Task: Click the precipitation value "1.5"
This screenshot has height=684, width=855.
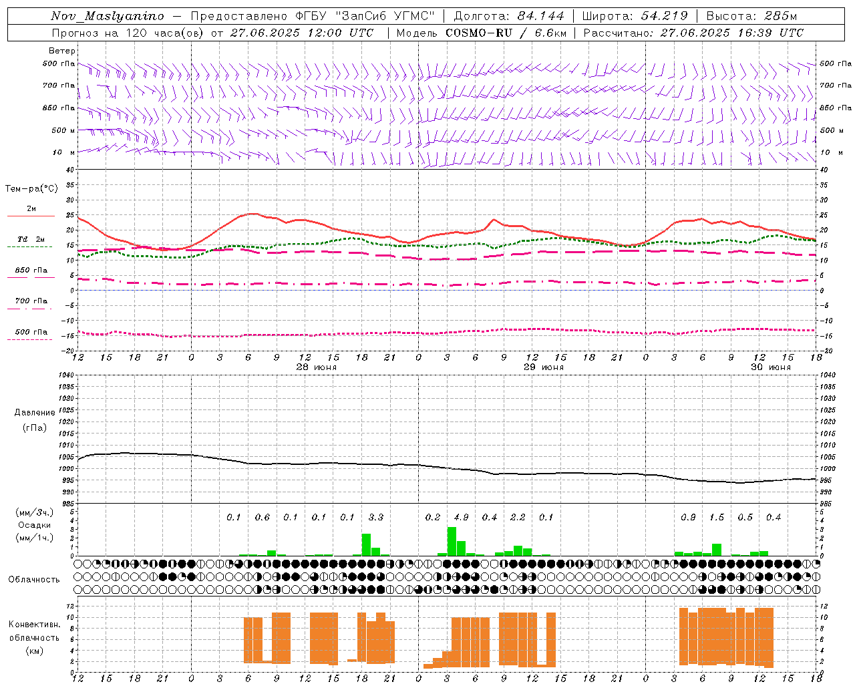Action: click(717, 518)
